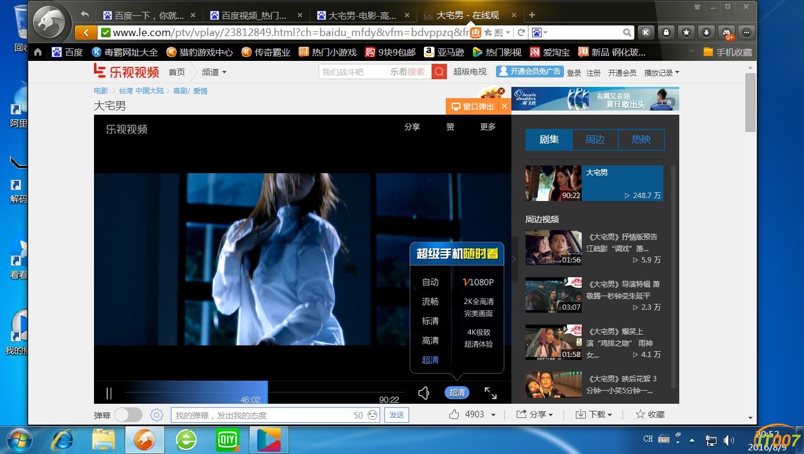Open Windows Start menu

coord(20,440)
